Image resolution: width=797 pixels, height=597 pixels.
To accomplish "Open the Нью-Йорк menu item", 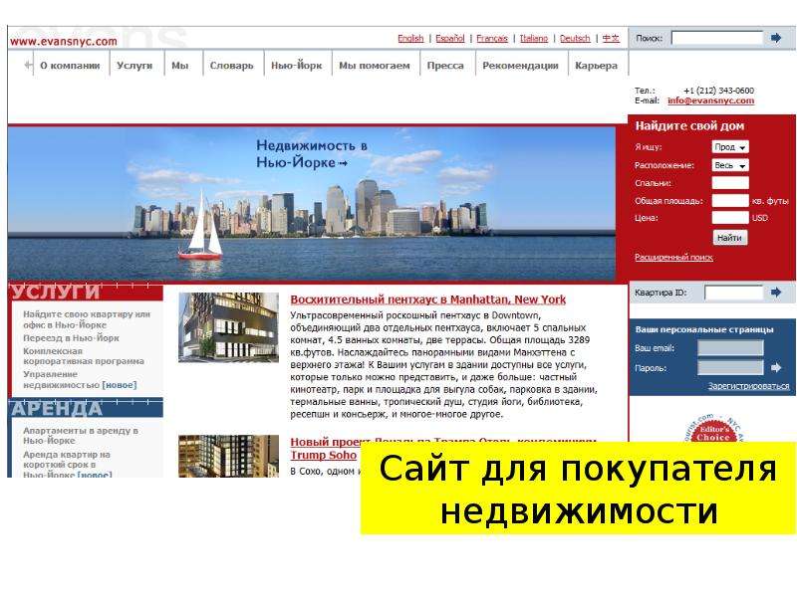I will pos(297,65).
